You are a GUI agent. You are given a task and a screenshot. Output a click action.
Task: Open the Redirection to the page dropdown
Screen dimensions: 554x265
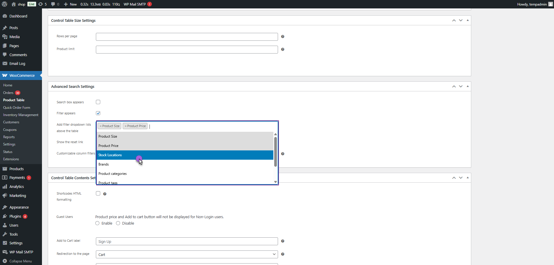coord(187,255)
